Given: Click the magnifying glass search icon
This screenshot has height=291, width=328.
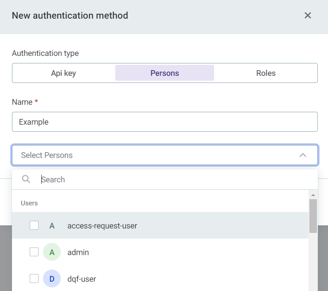Looking at the screenshot, I should 26,179.
